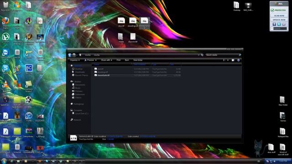Select the xlaunch.fdf file on desktop
292x164 pixels.
pos(133,38)
